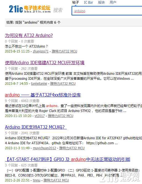This screenshot has height=184, width=142.
Task: Visit user vt2017 profile
Action: coord(40,116)
